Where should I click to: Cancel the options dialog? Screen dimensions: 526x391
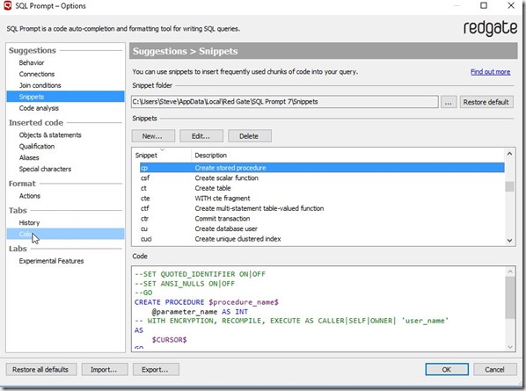tap(495, 370)
